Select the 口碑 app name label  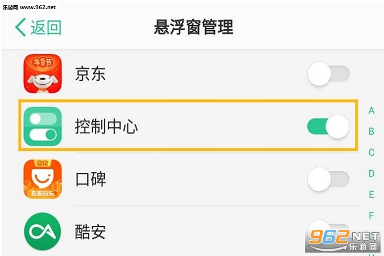coord(90,179)
